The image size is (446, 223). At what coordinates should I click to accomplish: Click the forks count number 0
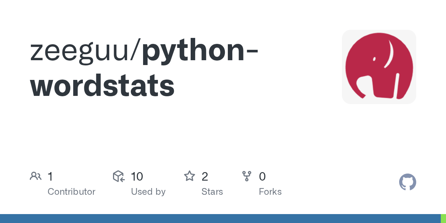tap(262, 177)
